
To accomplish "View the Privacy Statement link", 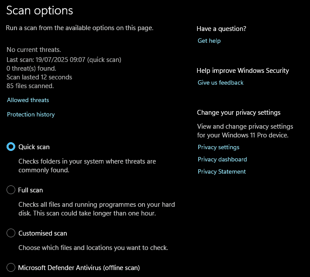I will tap(222, 172).
